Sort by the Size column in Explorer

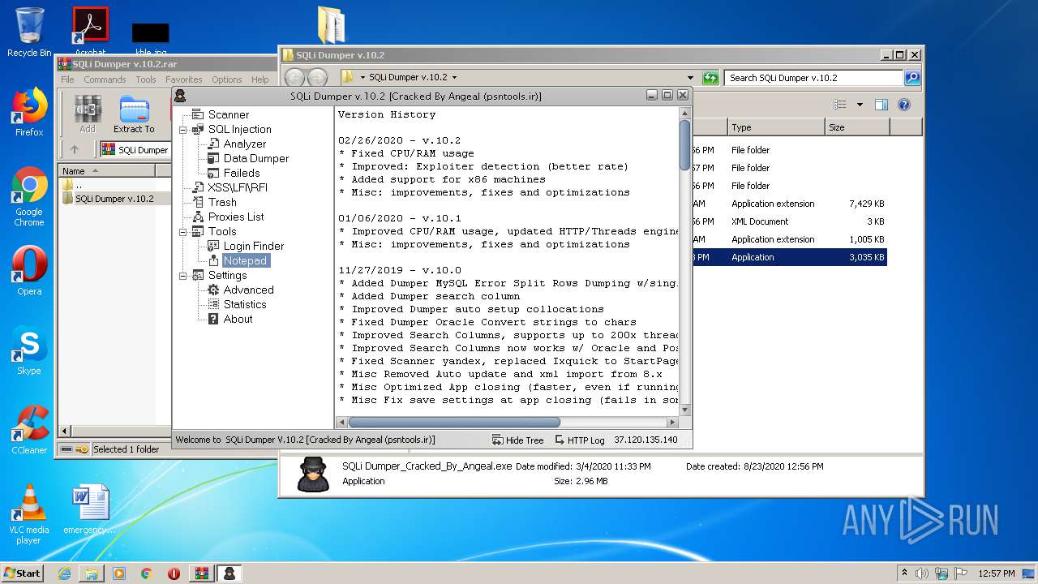point(857,127)
